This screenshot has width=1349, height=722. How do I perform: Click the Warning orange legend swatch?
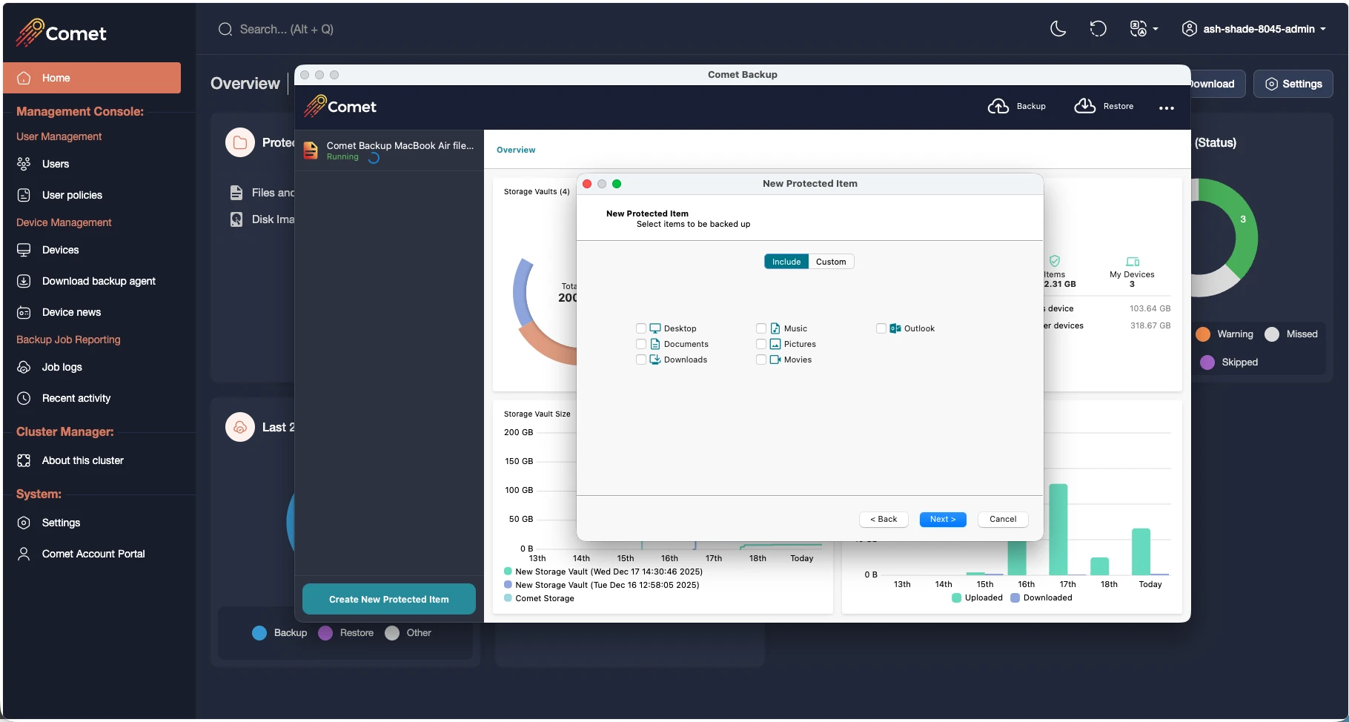pos(1203,334)
